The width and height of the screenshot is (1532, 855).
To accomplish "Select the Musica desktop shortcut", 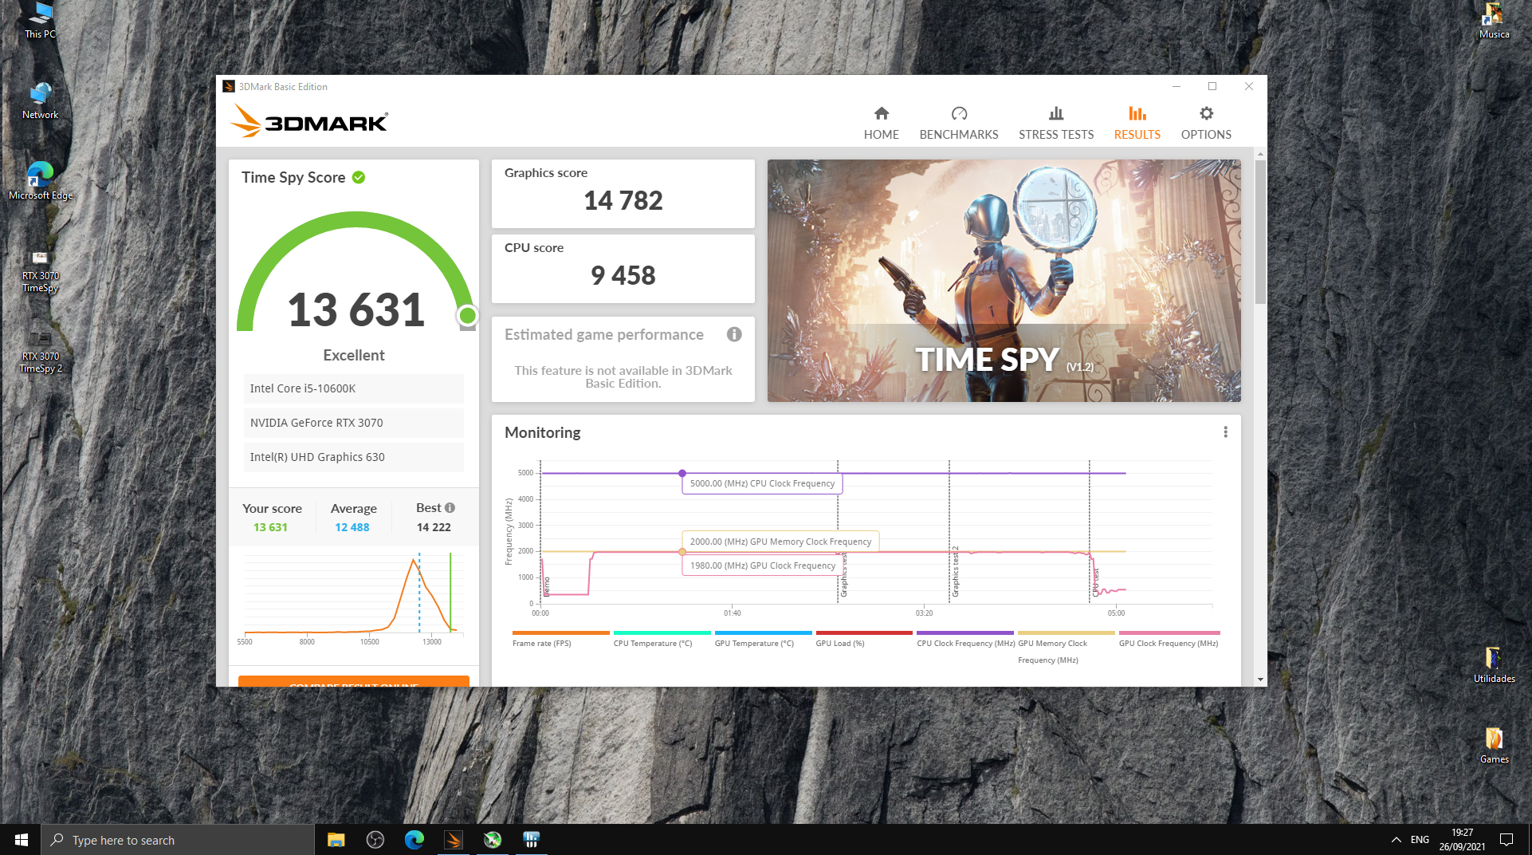I will pyautogui.click(x=1494, y=21).
